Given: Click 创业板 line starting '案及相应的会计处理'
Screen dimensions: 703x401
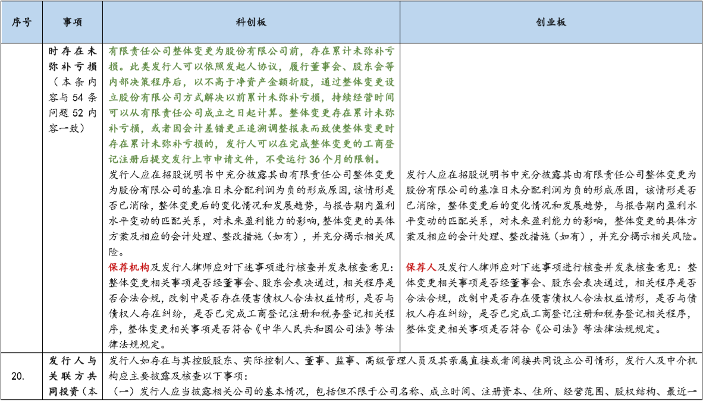Looking at the screenshot, I should pyautogui.click(x=551, y=236).
